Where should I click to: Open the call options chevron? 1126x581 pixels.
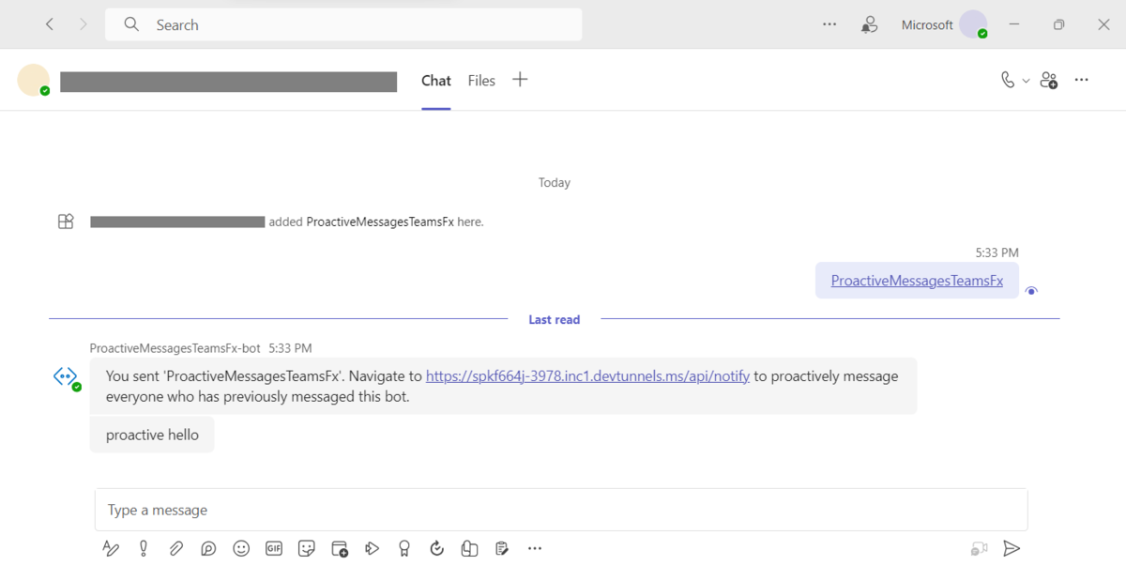[1025, 80]
